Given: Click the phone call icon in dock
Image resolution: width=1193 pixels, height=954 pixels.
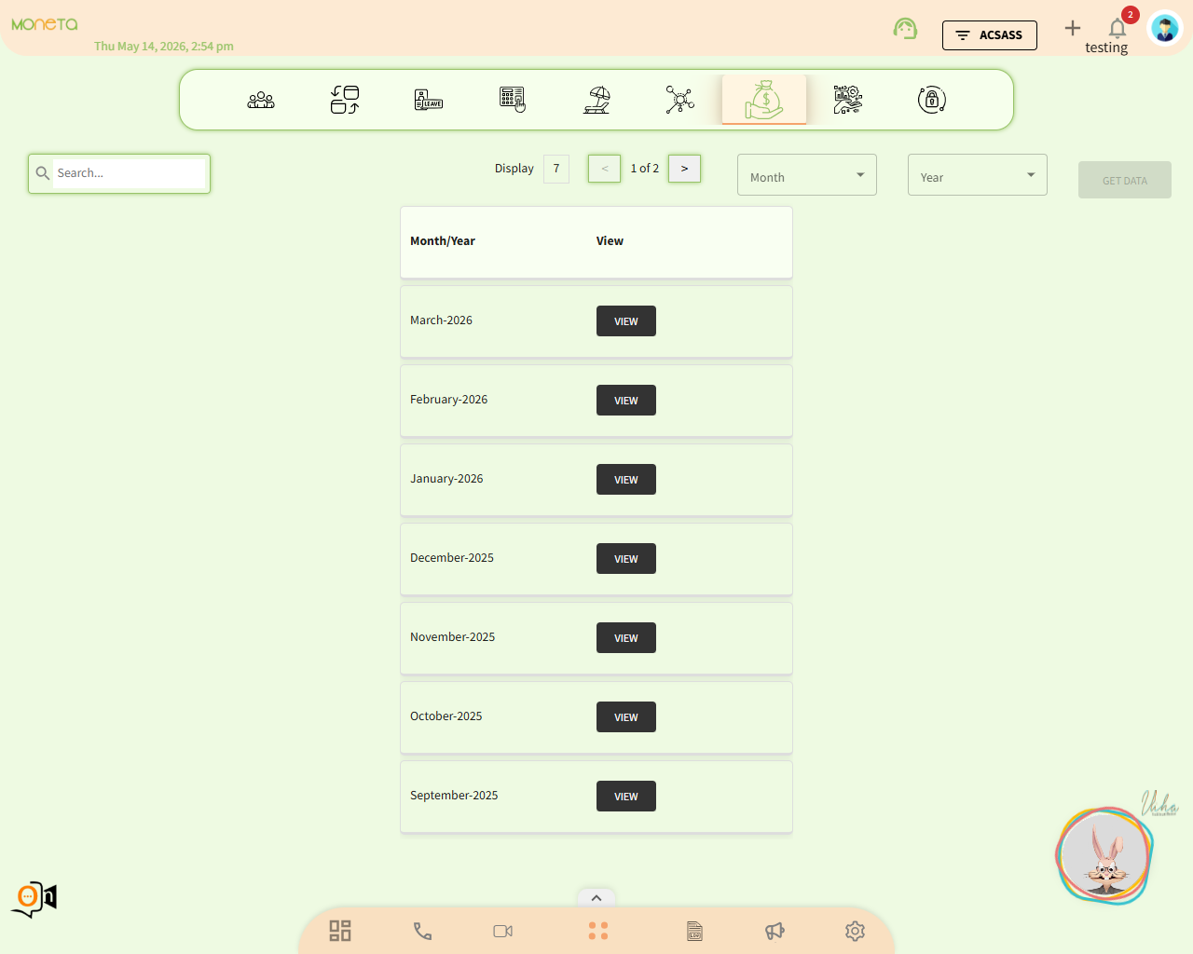Looking at the screenshot, I should tap(422, 931).
